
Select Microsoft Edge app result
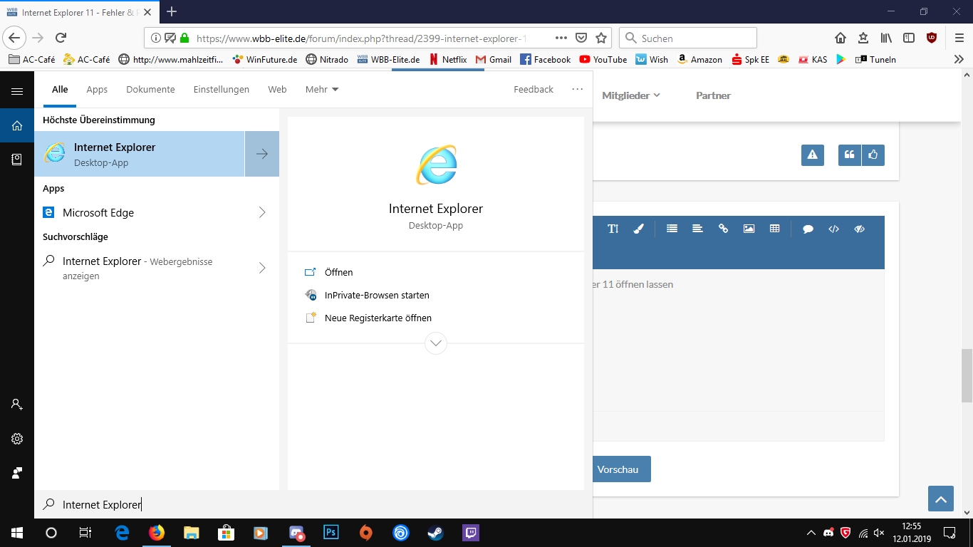[140, 212]
